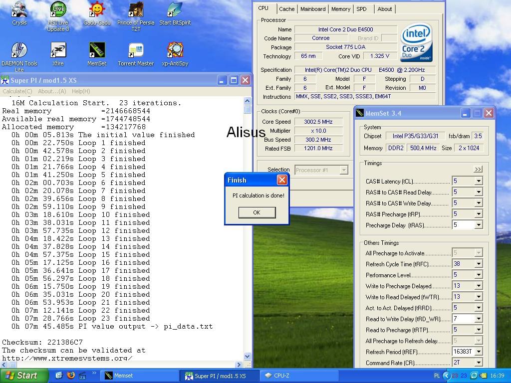
Task: Click the fsb/dram 3:5 ratio field
Action: tap(478, 136)
